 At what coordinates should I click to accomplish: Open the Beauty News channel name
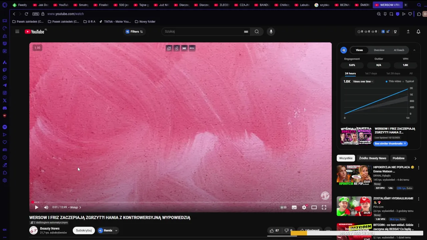[50, 229]
